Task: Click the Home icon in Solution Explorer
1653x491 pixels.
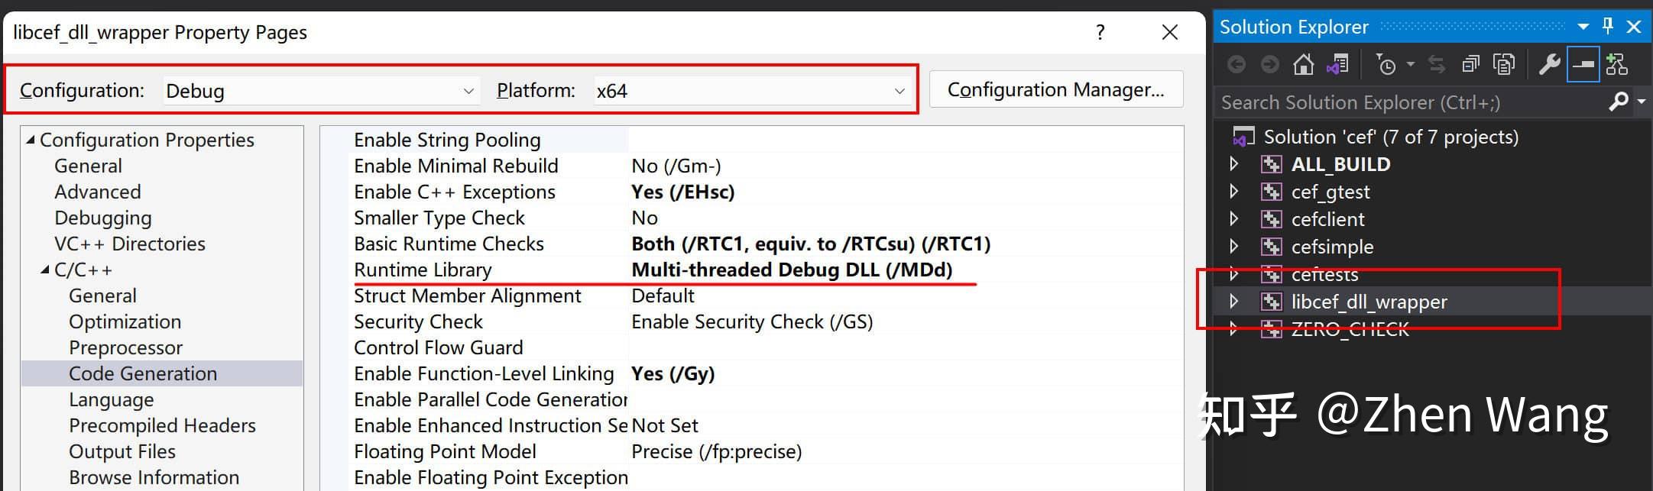Action: click(x=1304, y=64)
